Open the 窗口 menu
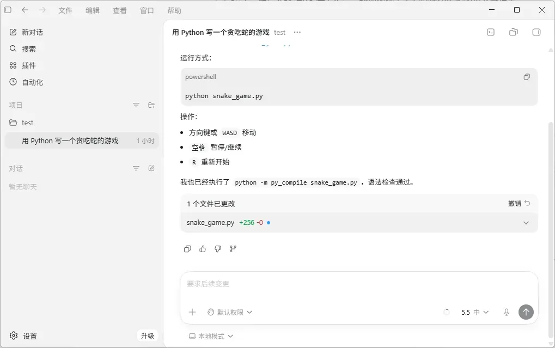 coord(147,10)
